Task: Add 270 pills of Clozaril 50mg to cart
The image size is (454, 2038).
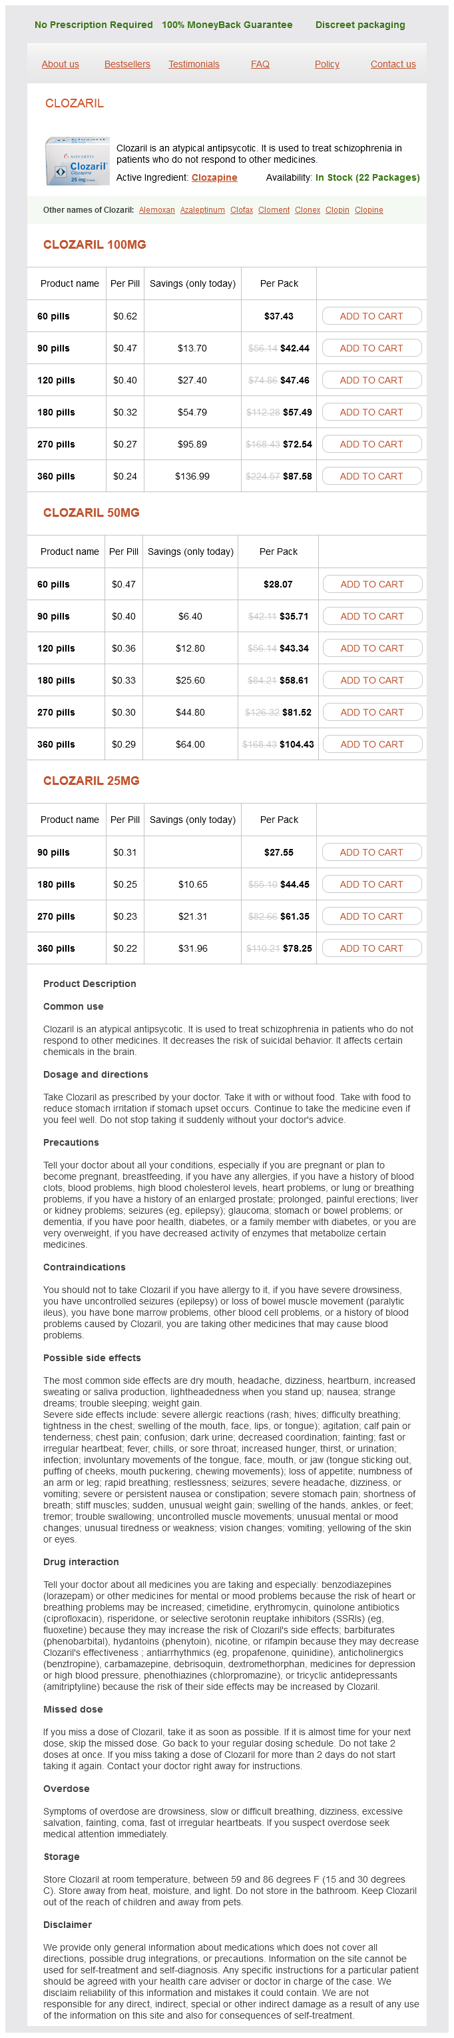Action: point(372,713)
